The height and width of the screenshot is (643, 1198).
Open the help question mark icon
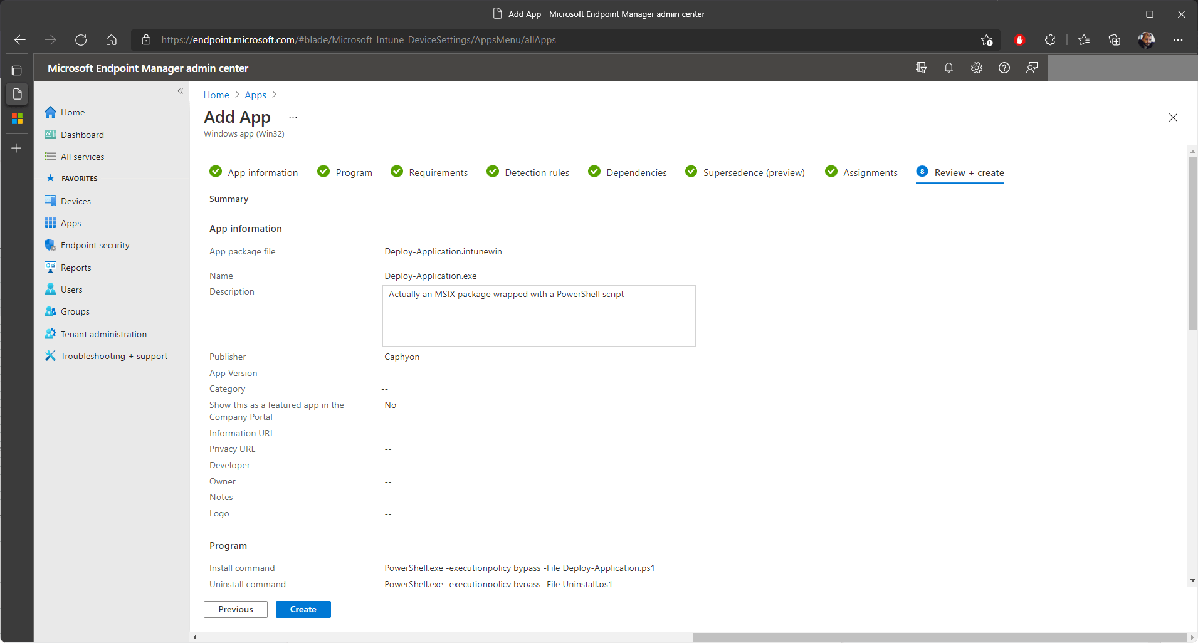(1004, 68)
